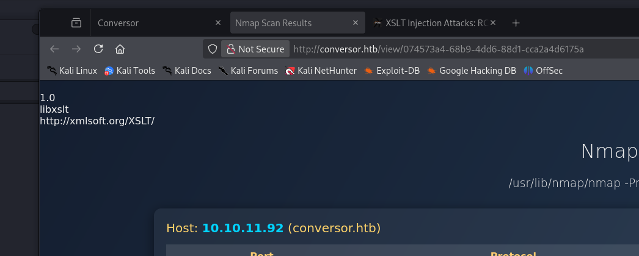639x256 pixels.
Task: Open the Kali Docs bookmark
Action: pos(187,71)
